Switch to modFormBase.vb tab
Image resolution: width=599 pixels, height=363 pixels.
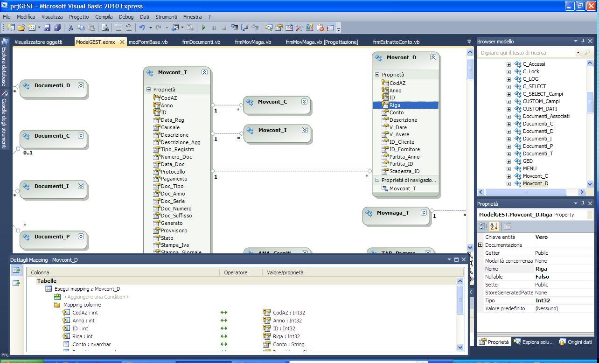148,42
